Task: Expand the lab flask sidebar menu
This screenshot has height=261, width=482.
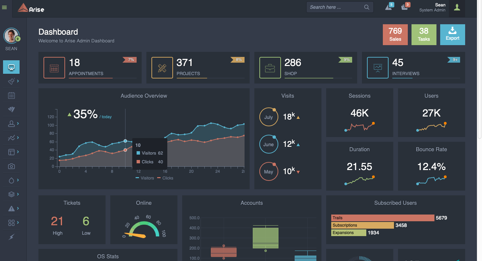Action: tap(11, 81)
